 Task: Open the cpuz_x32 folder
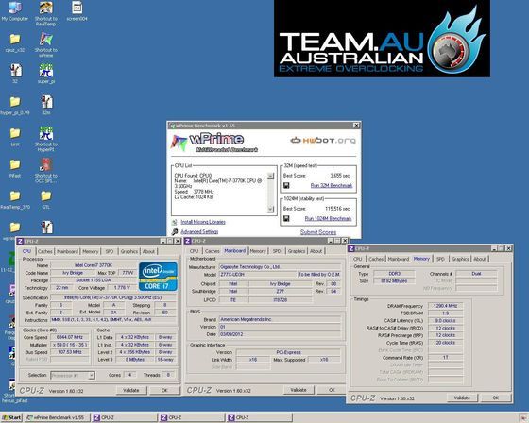(x=15, y=42)
